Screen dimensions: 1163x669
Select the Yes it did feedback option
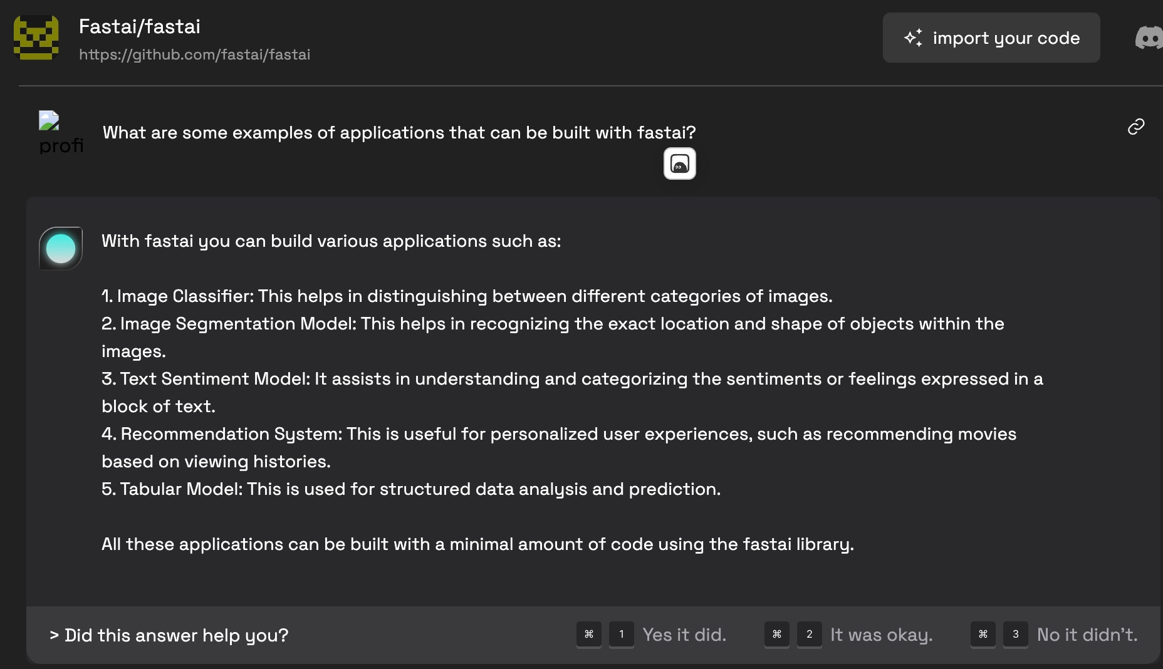[x=685, y=635]
